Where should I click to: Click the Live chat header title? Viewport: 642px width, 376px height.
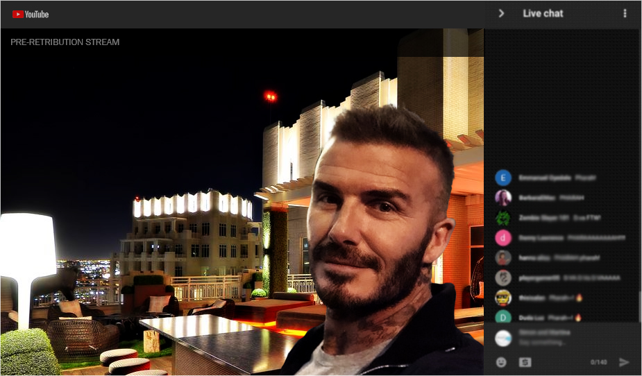pyautogui.click(x=543, y=13)
